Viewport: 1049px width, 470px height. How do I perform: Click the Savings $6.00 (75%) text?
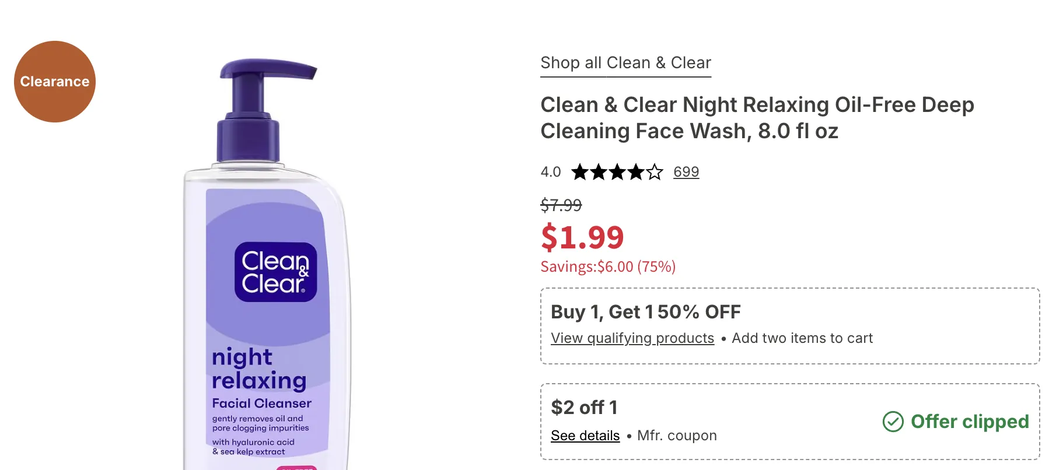pyautogui.click(x=608, y=267)
